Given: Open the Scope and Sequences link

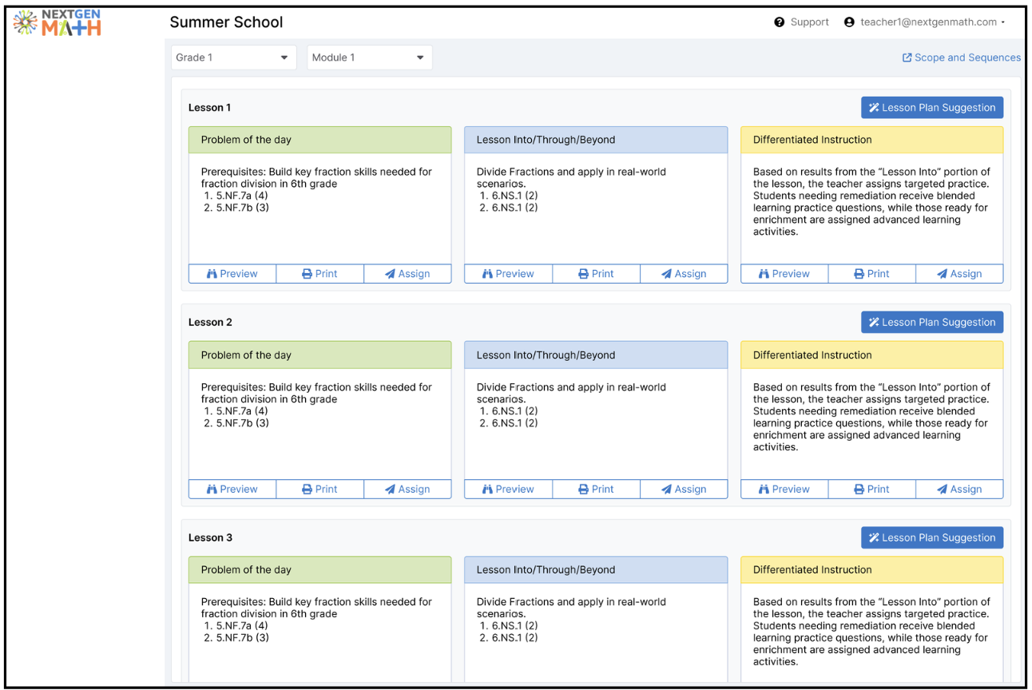Looking at the screenshot, I should (x=961, y=57).
